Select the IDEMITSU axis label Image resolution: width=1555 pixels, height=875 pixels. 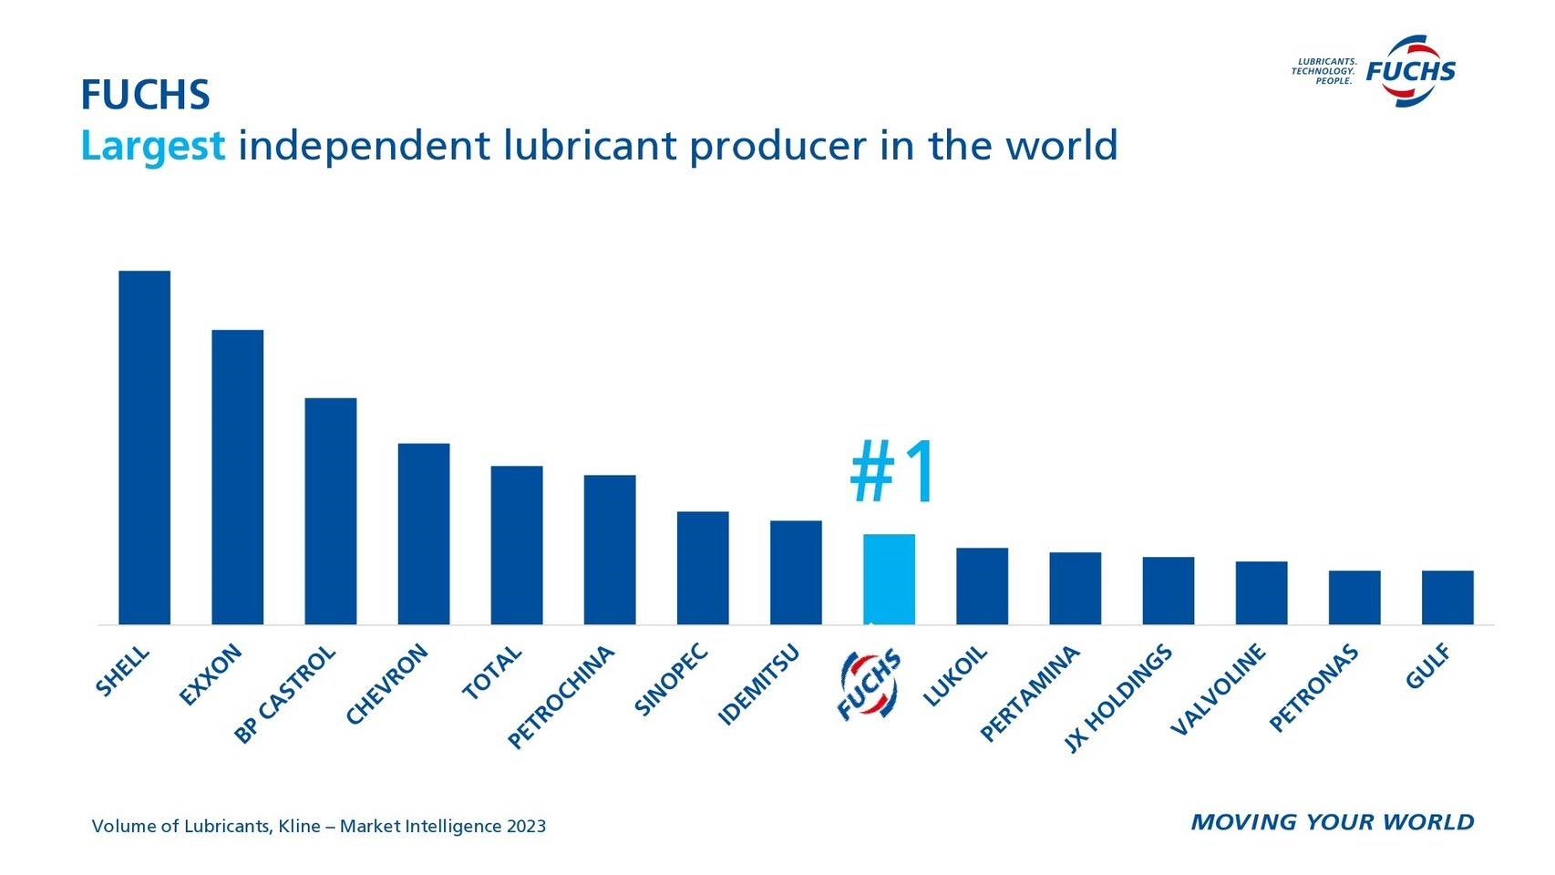coord(758,685)
